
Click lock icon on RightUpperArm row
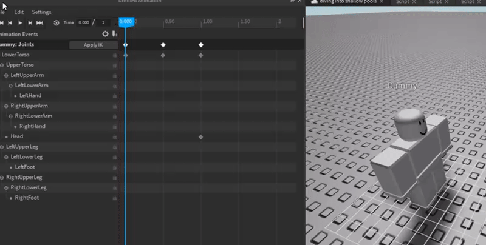coord(115,106)
